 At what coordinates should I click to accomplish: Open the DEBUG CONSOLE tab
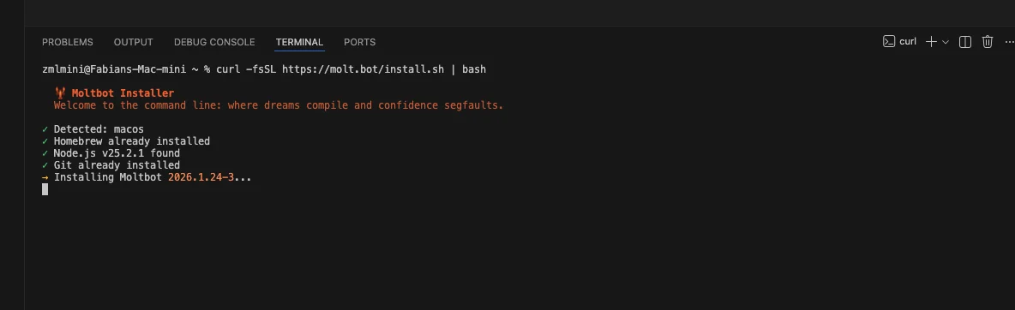[214, 42]
